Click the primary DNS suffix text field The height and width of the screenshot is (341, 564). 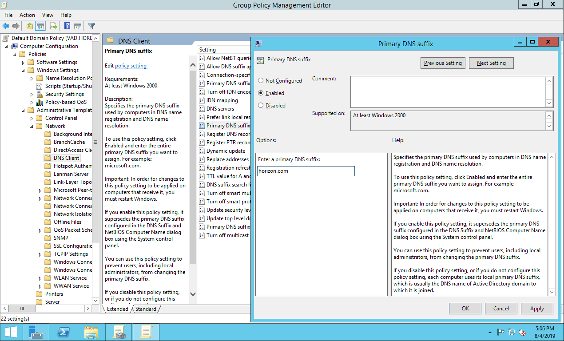[x=306, y=171]
